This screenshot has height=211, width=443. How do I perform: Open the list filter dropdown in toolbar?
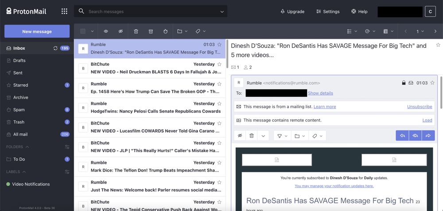pyautogui.click(x=352, y=31)
